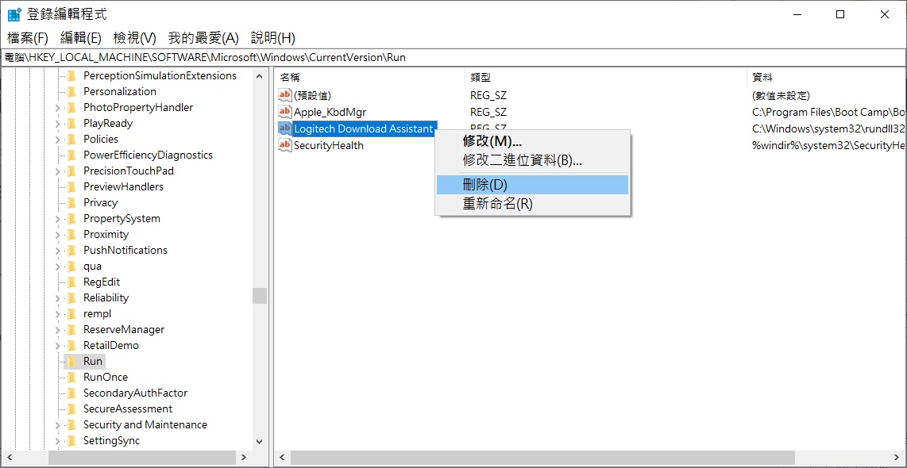This screenshot has width=907, height=468.
Task: Click the PrecisionTouchPad folder icon
Action: coord(71,171)
